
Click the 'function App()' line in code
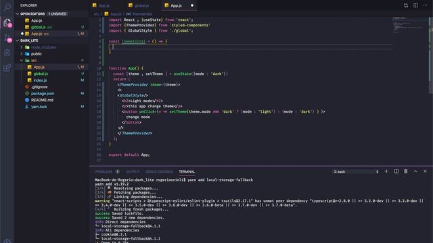(x=126, y=68)
